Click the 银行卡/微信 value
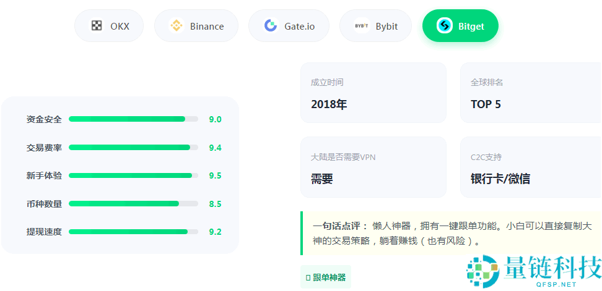The image size is (602, 291). [500, 179]
